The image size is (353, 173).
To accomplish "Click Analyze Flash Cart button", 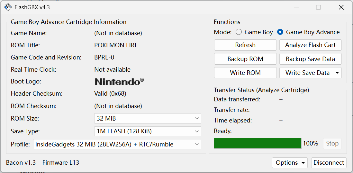I will click(x=310, y=45).
